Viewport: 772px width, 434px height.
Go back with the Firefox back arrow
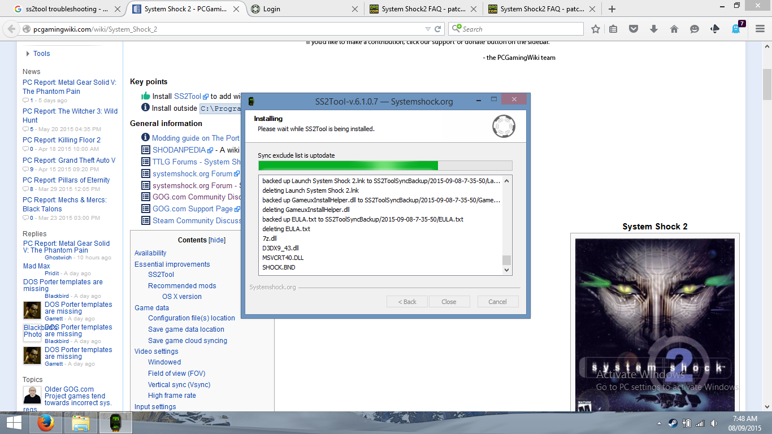[11, 29]
